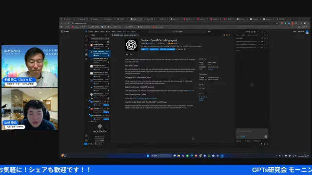Open the Medium dropdown under Codex input
312x175 pixels.
pyautogui.click(x=257, y=141)
